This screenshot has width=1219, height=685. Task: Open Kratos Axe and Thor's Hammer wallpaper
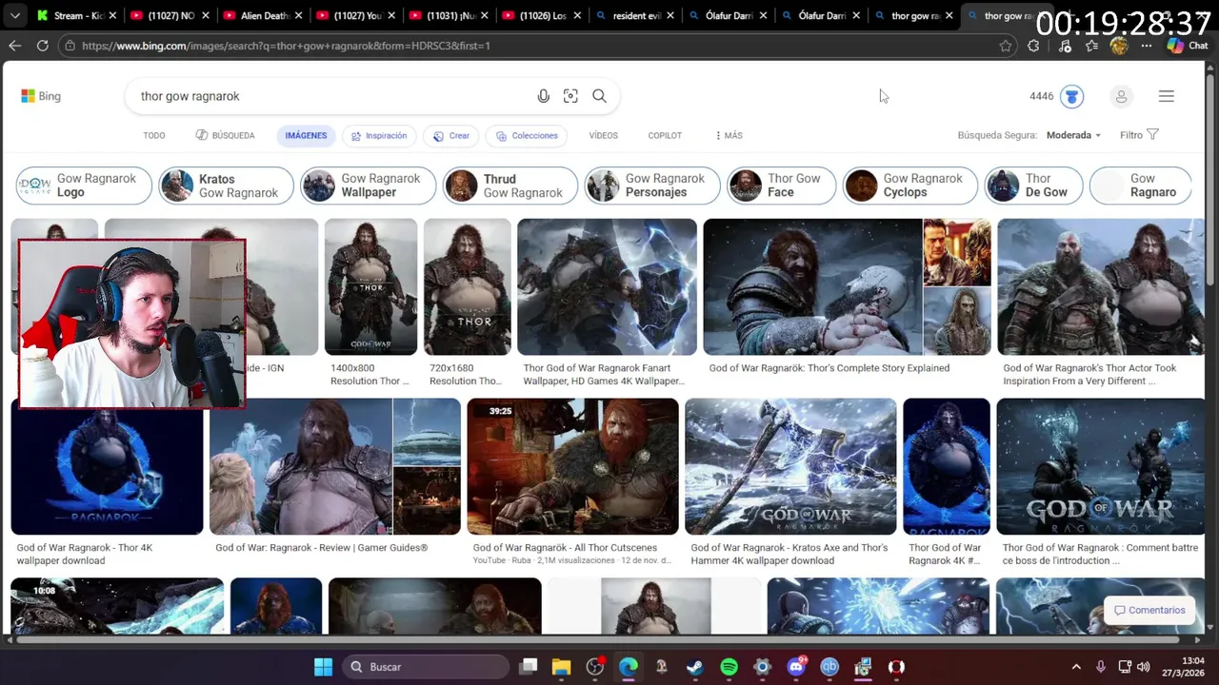[x=790, y=466]
